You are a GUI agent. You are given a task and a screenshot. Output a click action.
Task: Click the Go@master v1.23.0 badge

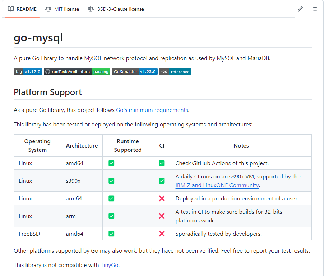coord(134,72)
